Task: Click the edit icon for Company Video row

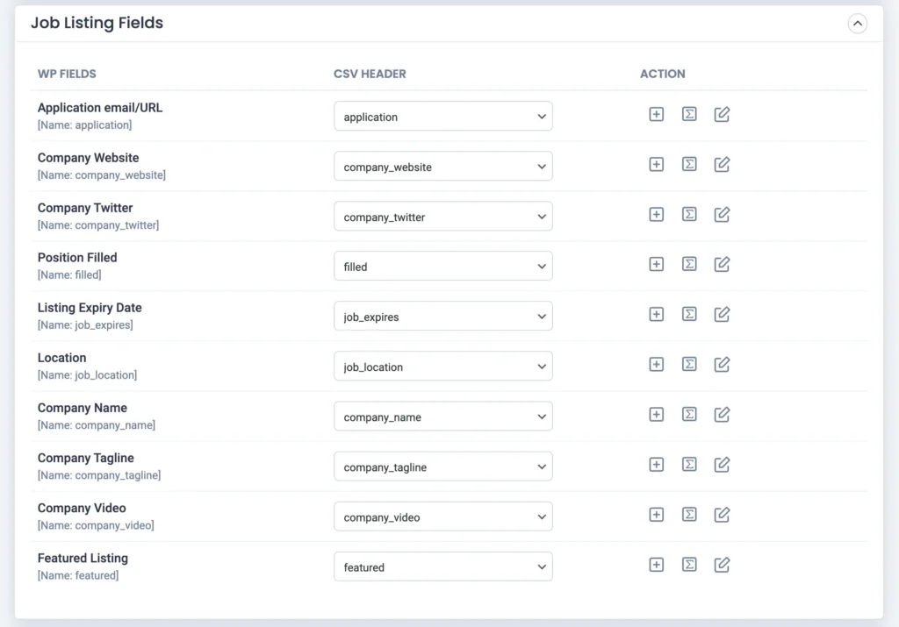Action: pyautogui.click(x=722, y=515)
